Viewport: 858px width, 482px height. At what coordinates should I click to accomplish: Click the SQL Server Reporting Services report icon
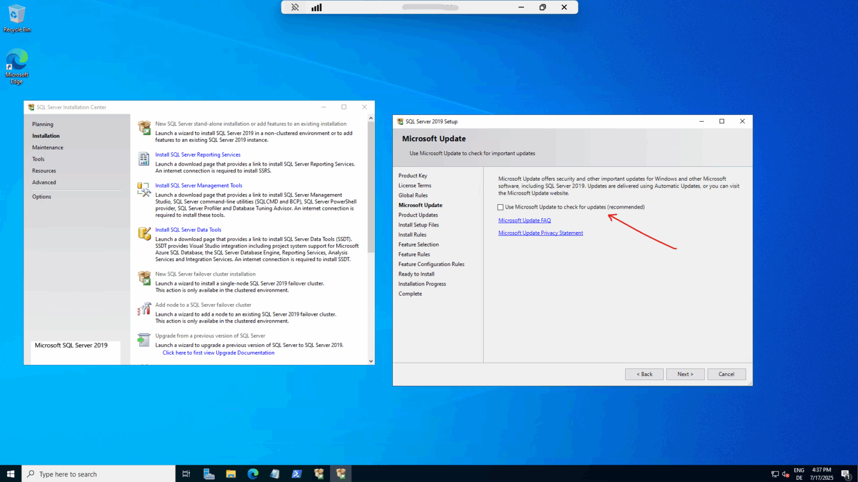click(x=144, y=160)
